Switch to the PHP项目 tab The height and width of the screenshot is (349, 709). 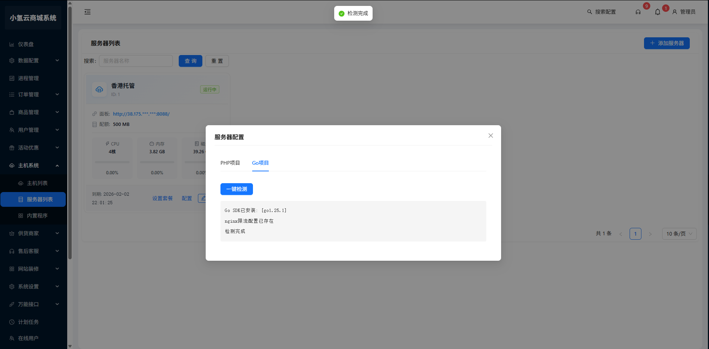point(230,163)
